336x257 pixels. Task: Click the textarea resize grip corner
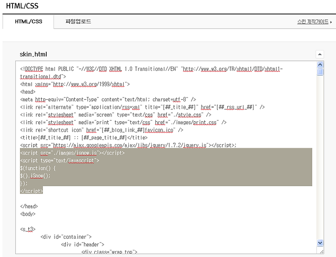pyautogui.click(x=322, y=252)
